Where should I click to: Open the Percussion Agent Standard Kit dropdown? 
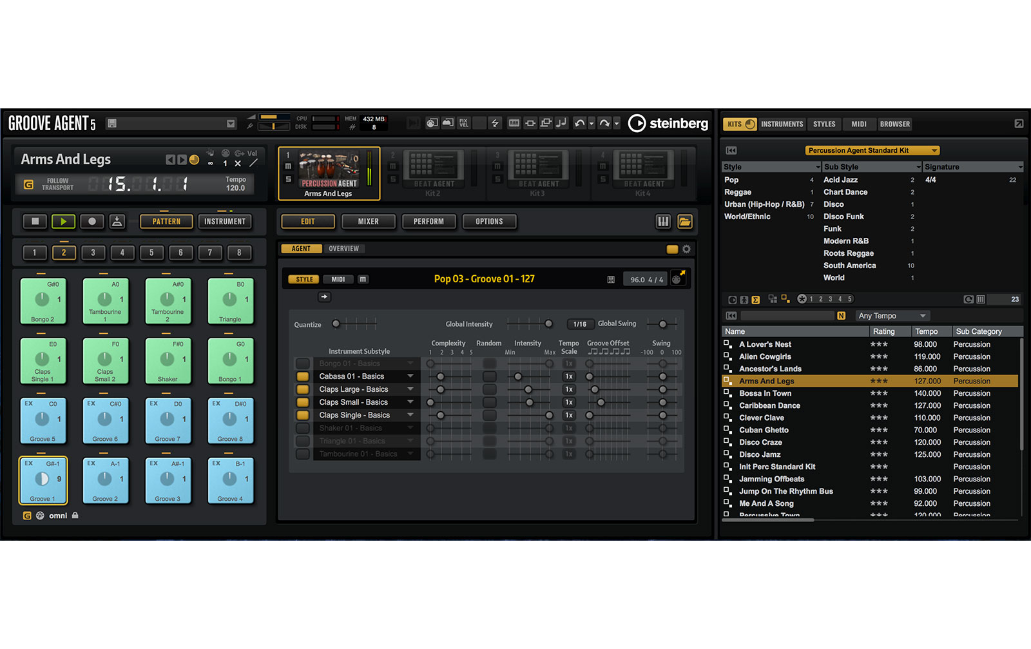[x=872, y=150]
